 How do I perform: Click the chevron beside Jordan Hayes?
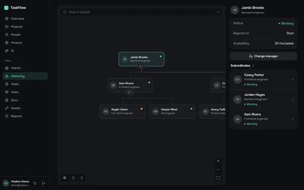point(293,99)
